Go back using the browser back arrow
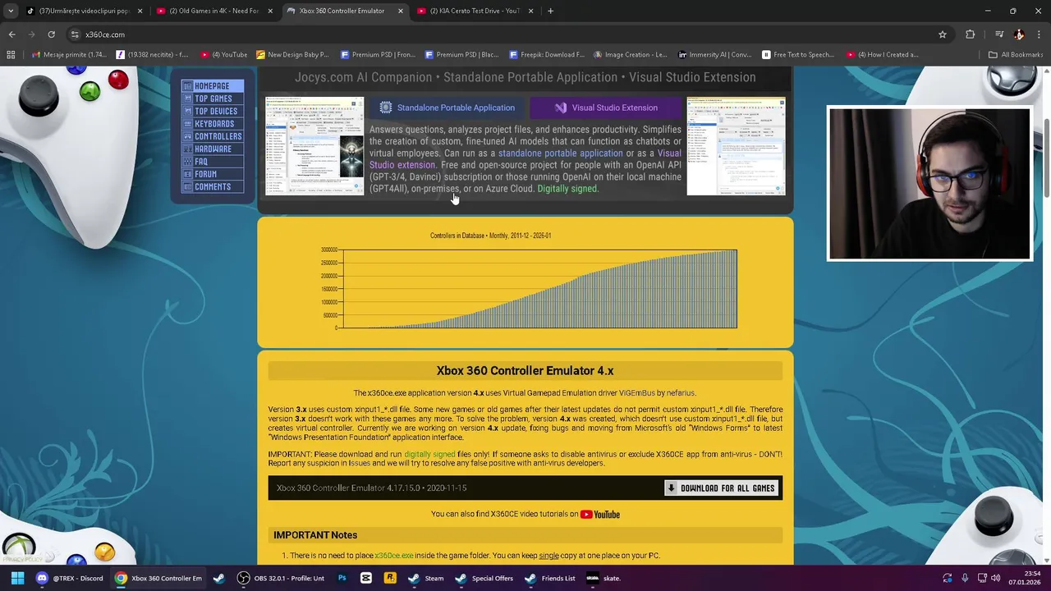The height and width of the screenshot is (591, 1051). point(11,34)
